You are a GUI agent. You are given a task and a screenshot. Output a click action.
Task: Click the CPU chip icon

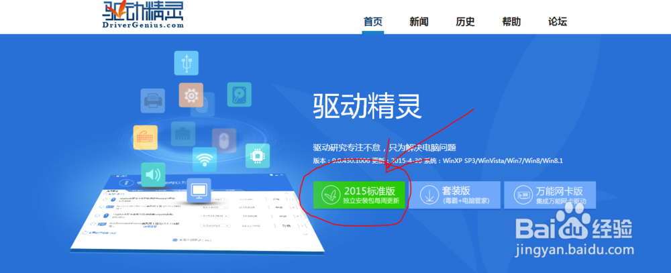[258, 156]
